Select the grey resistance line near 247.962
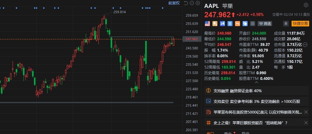The image size is (312, 134). [x=142, y=37]
